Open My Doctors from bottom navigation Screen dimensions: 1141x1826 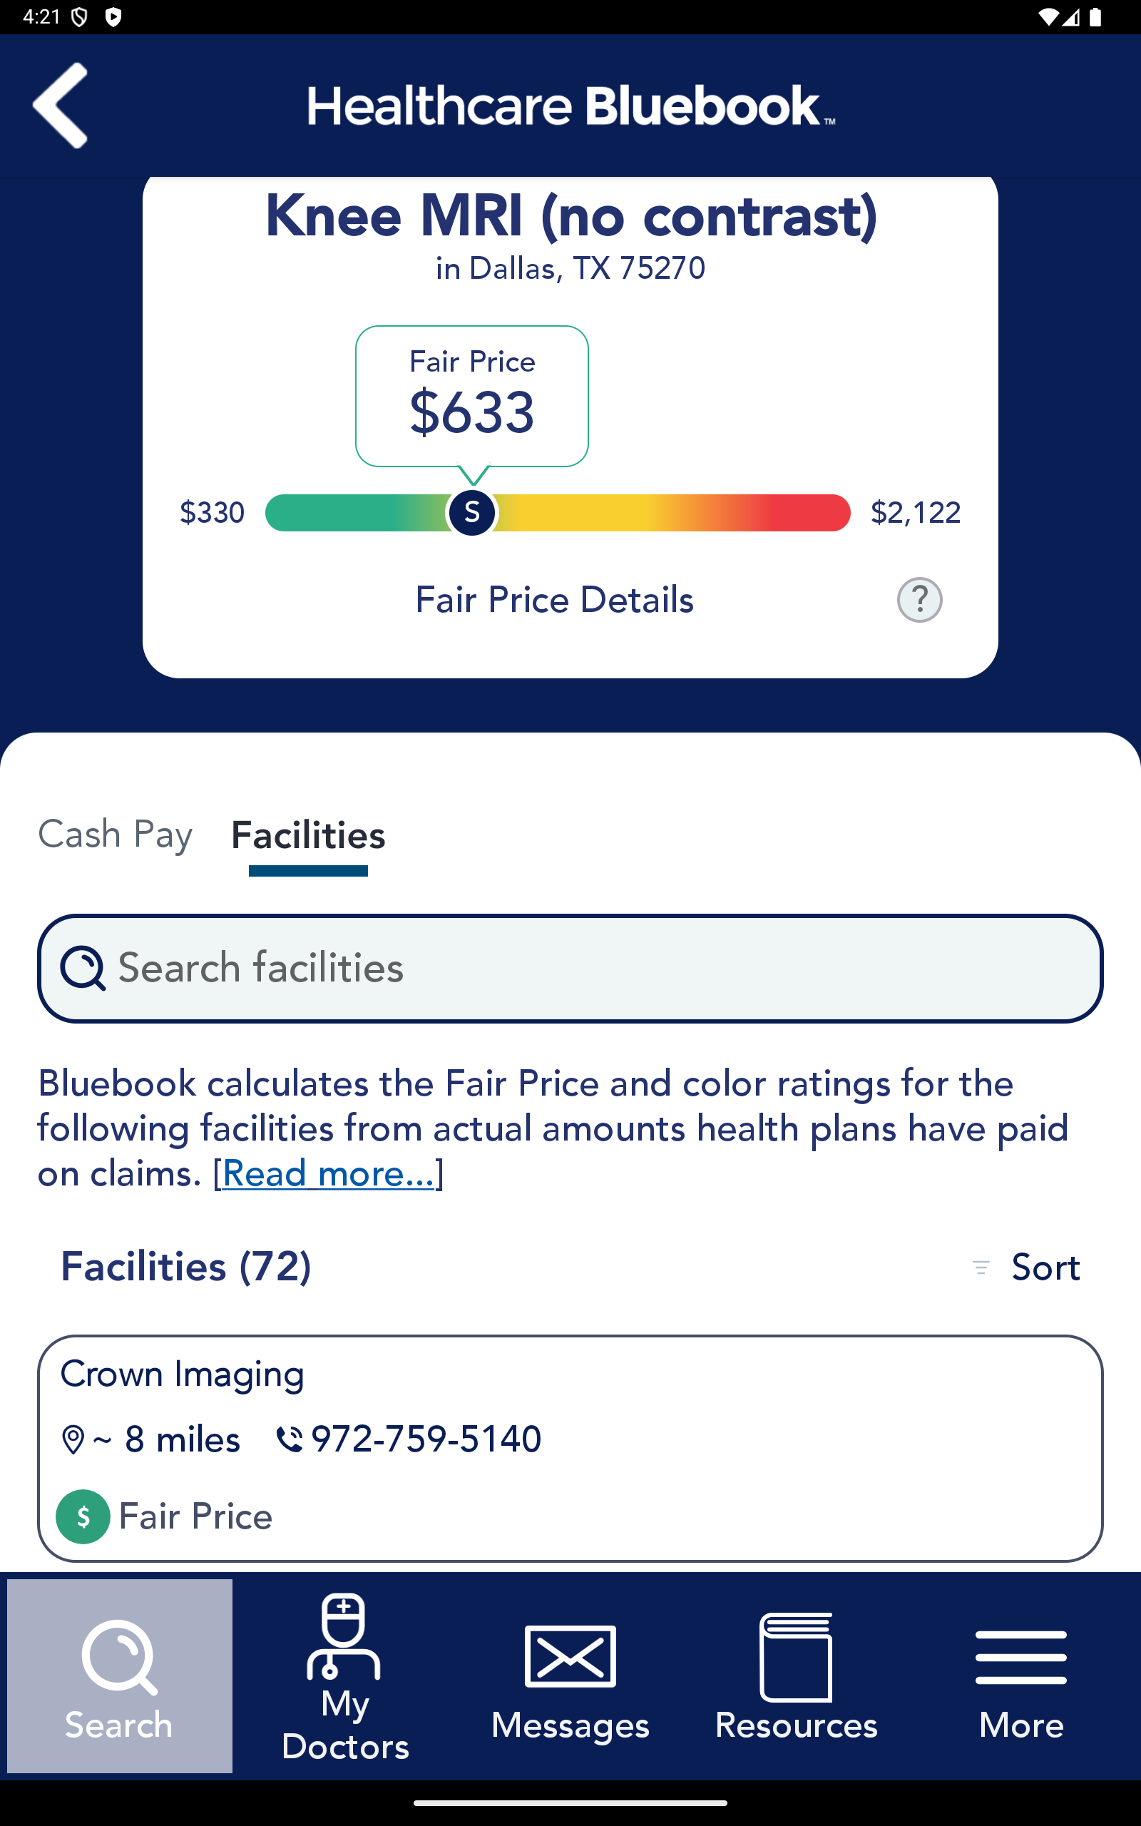[345, 1675]
